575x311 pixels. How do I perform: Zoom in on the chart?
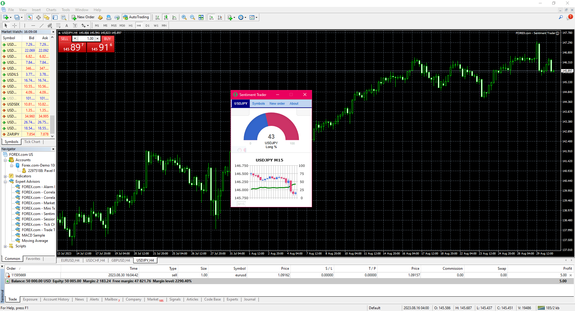(x=184, y=17)
